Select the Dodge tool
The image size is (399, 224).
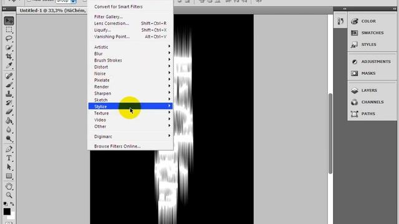coord(9,138)
